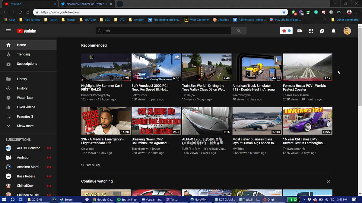Go to browser home page
The width and height of the screenshot is (362, 203).
(28, 12)
